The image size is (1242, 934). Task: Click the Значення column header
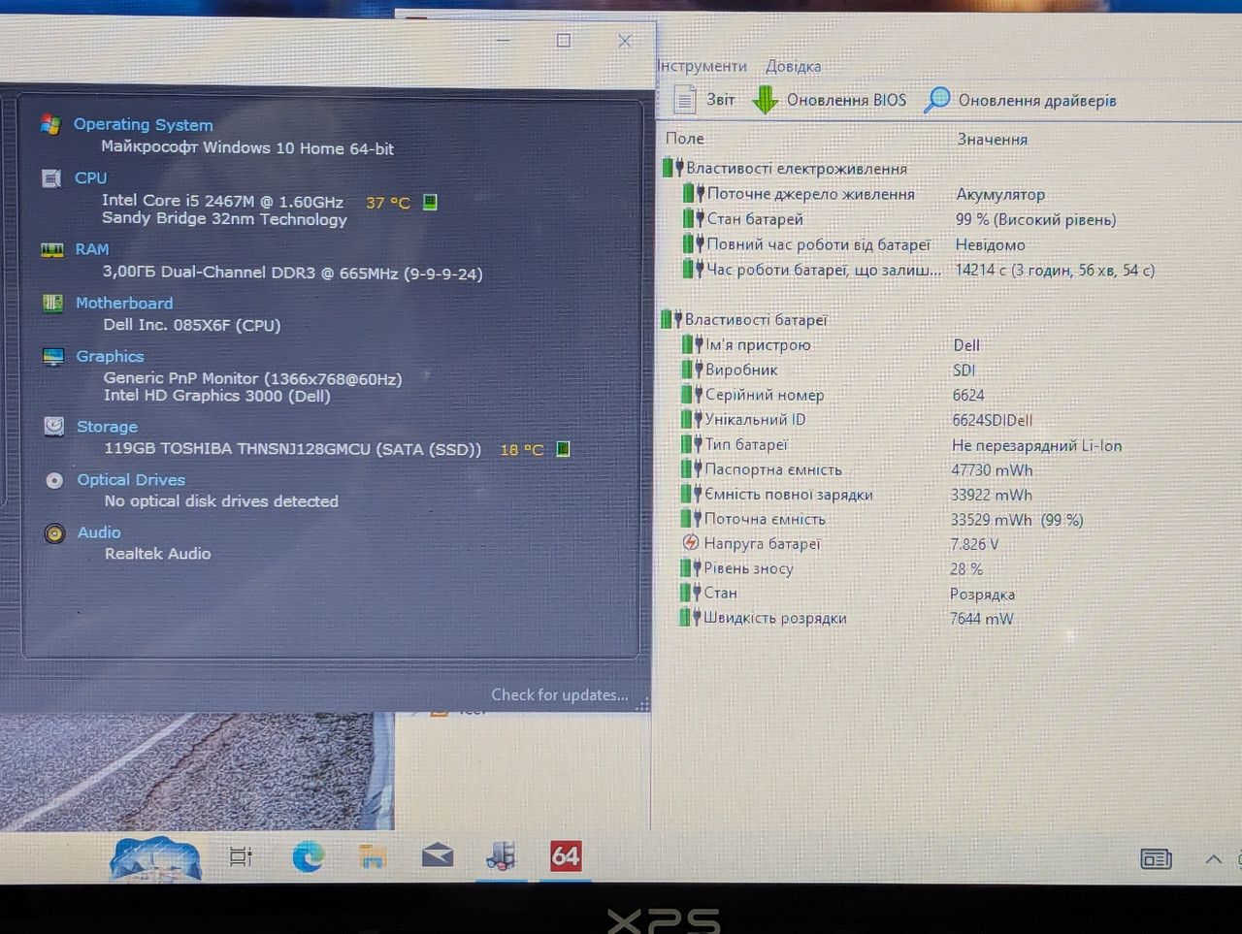tap(992, 140)
